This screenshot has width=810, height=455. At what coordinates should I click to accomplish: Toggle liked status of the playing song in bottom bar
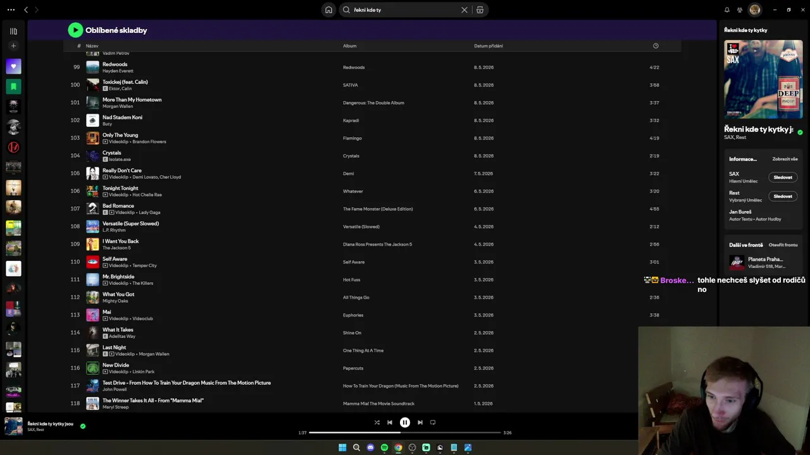[x=83, y=426]
